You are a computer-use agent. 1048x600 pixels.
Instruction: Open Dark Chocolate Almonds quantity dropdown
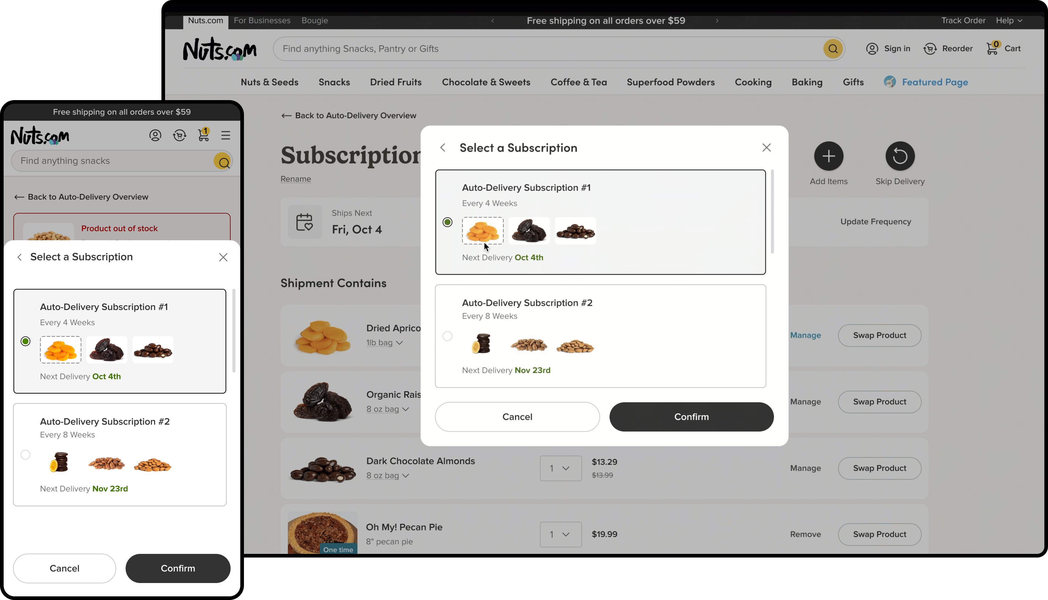(561, 468)
